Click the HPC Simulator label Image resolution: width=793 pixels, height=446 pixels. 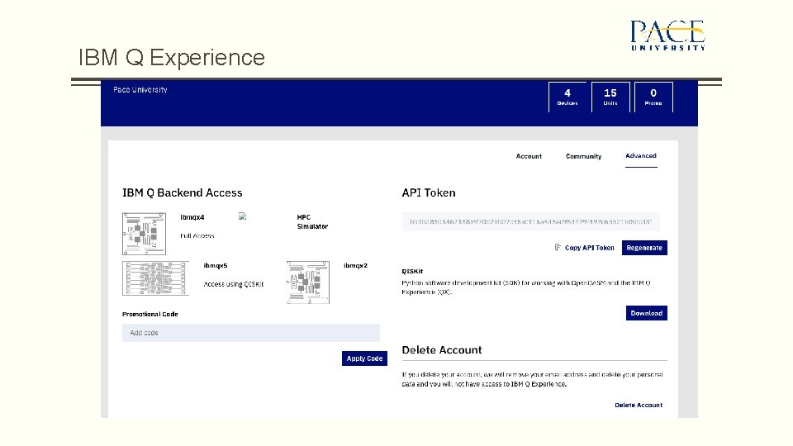312,221
